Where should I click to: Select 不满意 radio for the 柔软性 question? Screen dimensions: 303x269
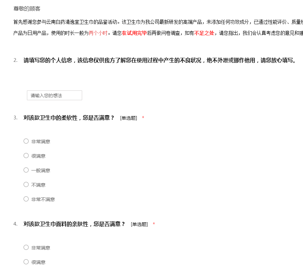pyautogui.click(x=26, y=185)
